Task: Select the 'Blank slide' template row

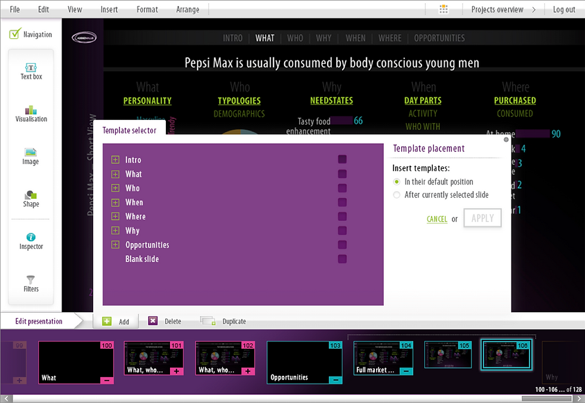Action: point(142,259)
